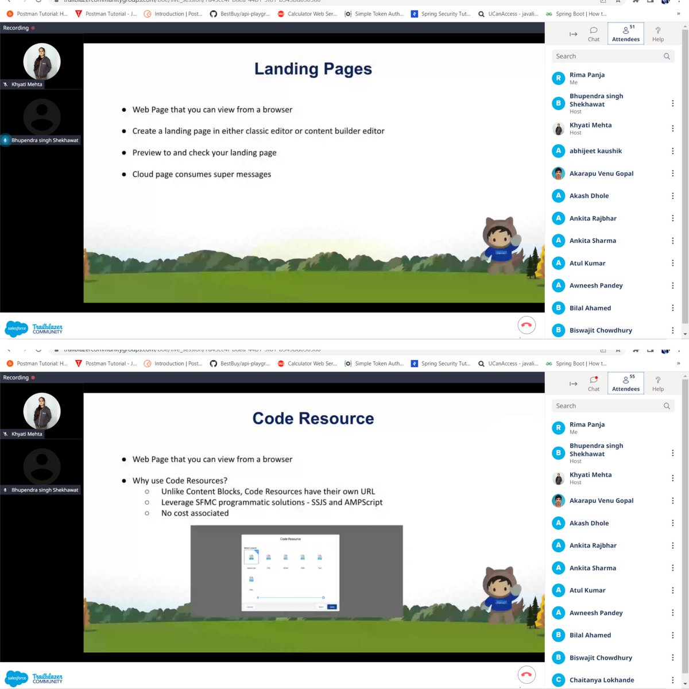The width and height of the screenshot is (689, 689).
Task: Select Attendees tab showing 55 participants
Action: pyautogui.click(x=626, y=384)
